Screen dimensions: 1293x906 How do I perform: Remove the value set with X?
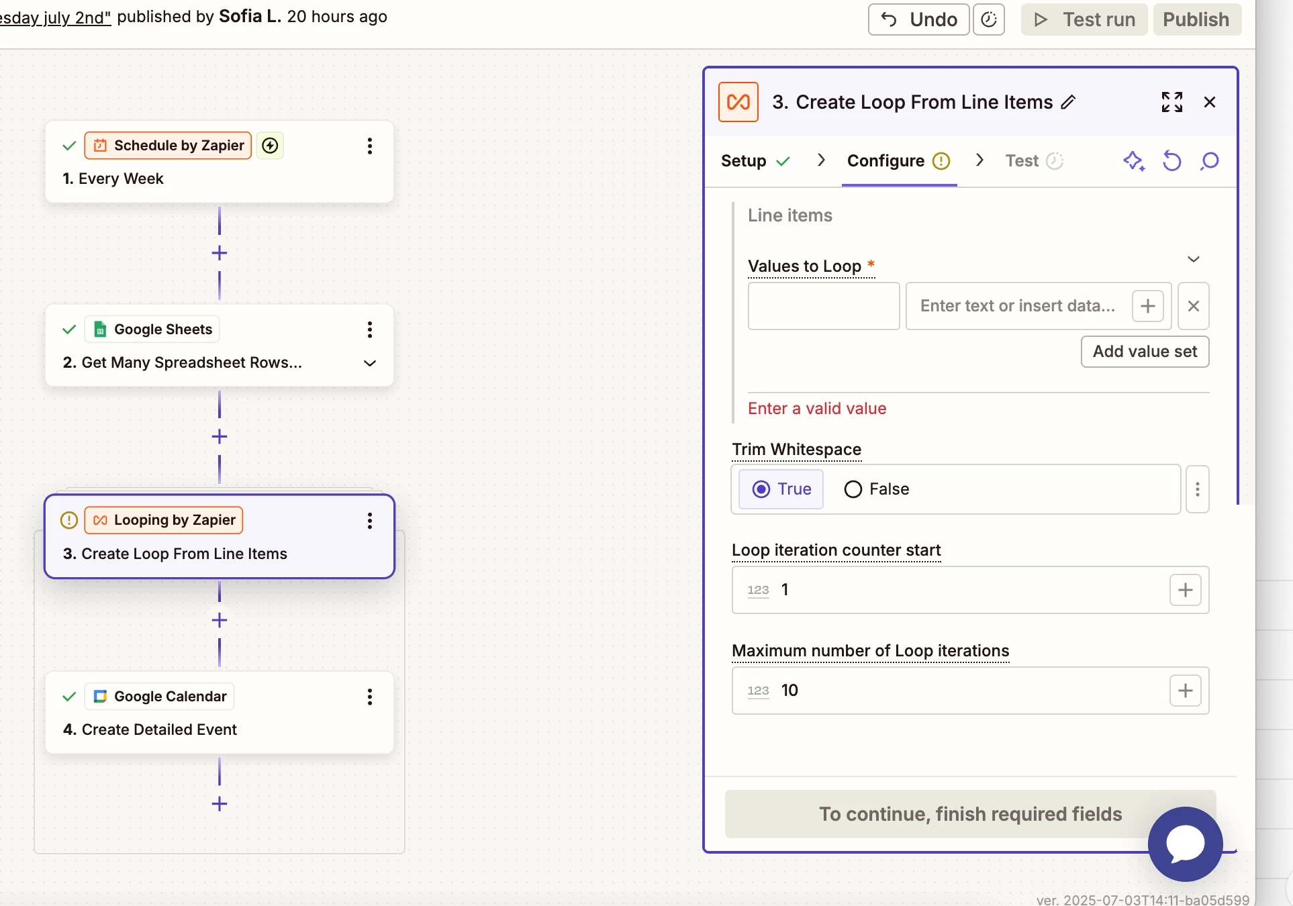pos(1194,306)
